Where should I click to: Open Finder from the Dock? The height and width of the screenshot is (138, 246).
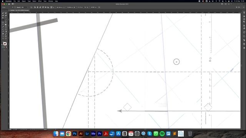[56, 134]
